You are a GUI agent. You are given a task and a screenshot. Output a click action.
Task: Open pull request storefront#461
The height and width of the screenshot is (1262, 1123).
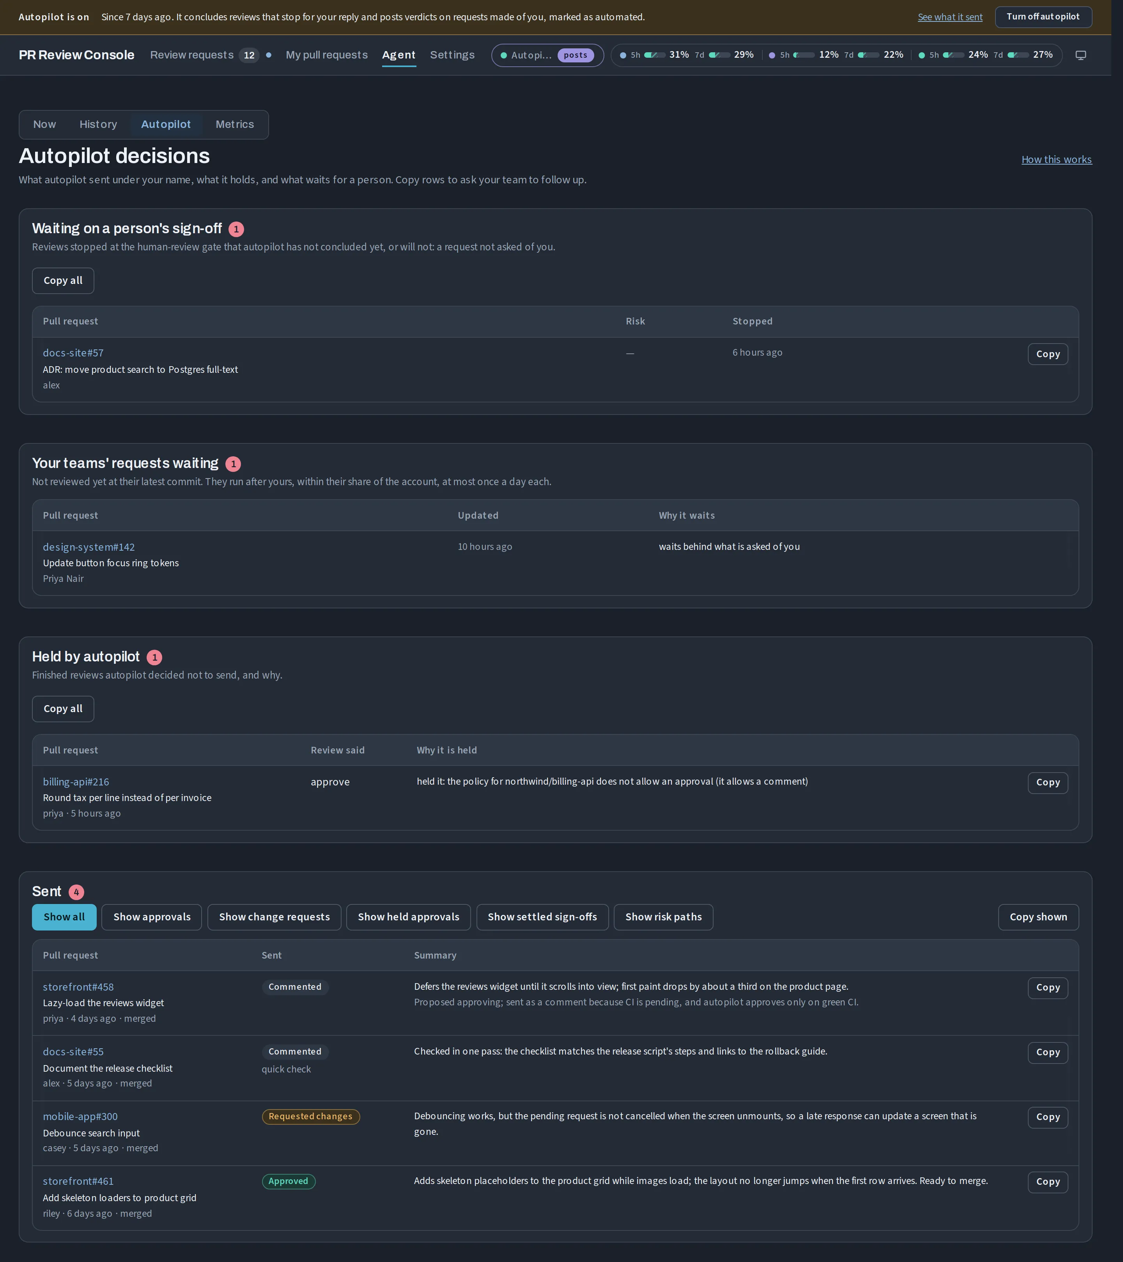(78, 1181)
